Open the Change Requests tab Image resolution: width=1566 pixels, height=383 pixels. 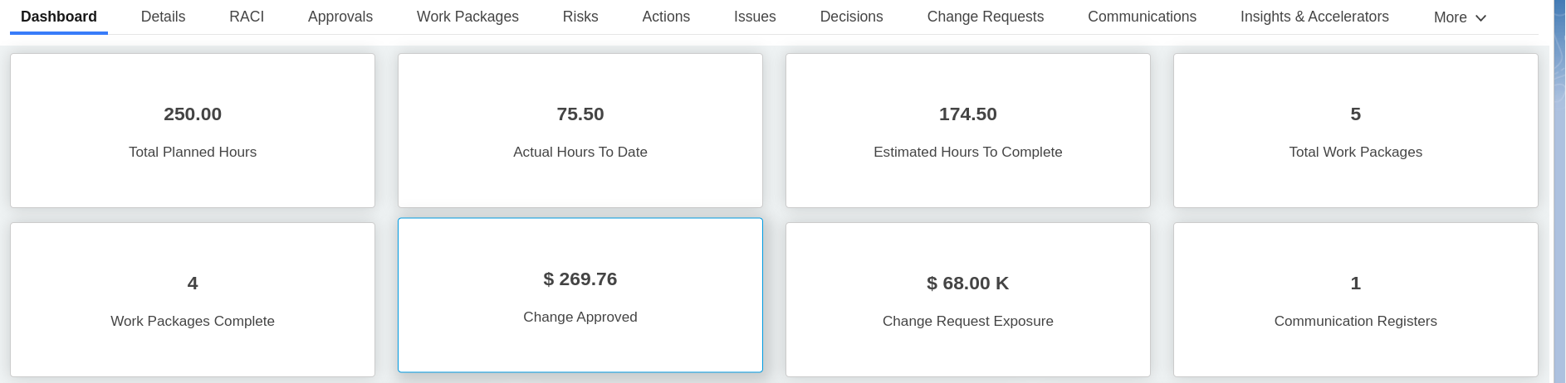986,17
